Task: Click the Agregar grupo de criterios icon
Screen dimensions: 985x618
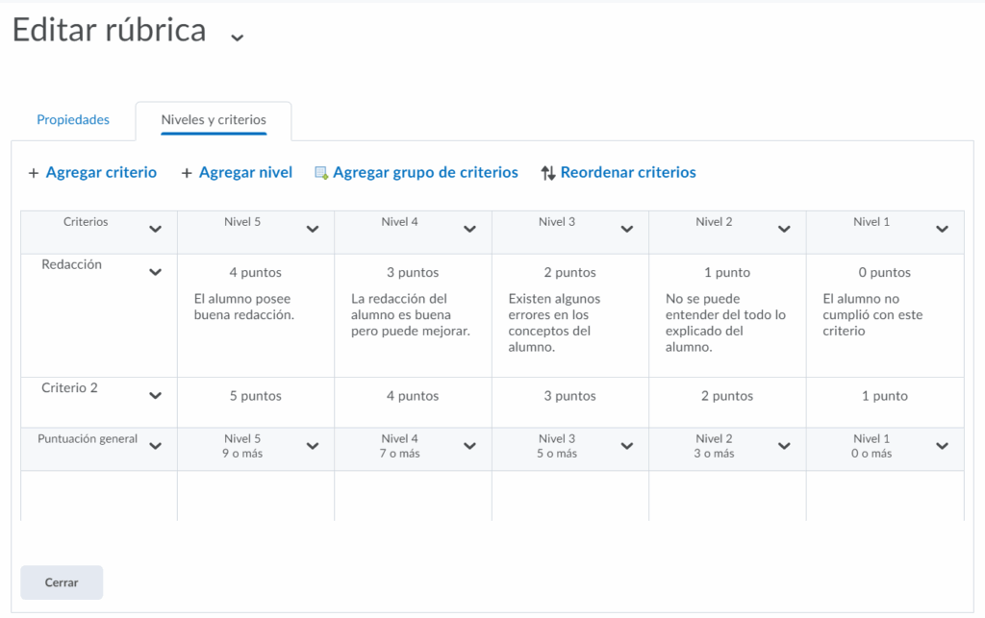Action: 321,173
